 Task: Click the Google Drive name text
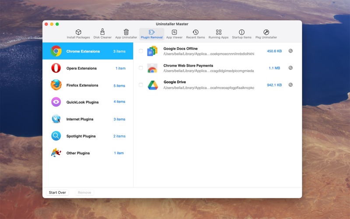click(175, 82)
